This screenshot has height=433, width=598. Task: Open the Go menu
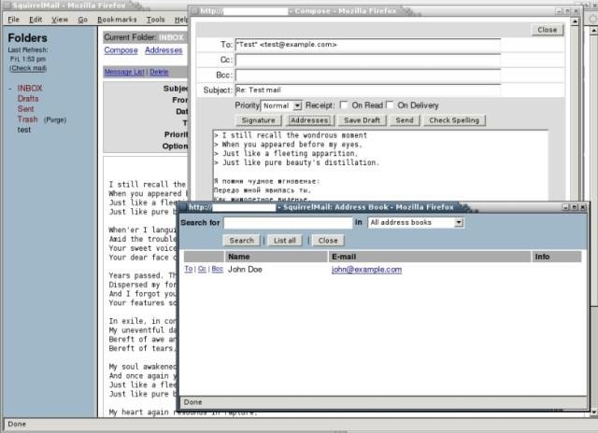click(83, 19)
